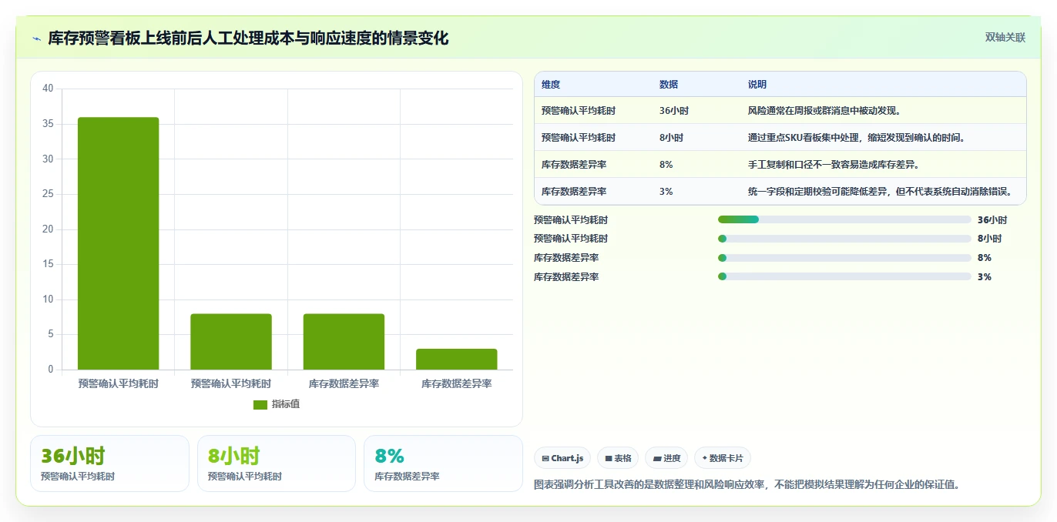The height and width of the screenshot is (522, 1057).
Task: Click the description about 重点SKU看板集中处理
Action: point(856,138)
